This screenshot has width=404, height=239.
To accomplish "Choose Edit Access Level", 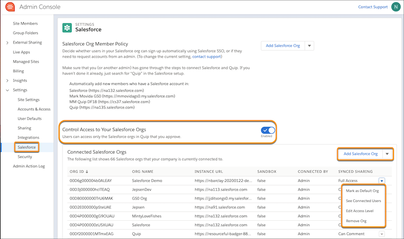I will 360,211.
